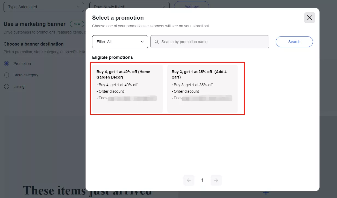This screenshot has width=337, height=198.
Task: Open the Filter: All dropdown
Action: click(x=120, y=42)
